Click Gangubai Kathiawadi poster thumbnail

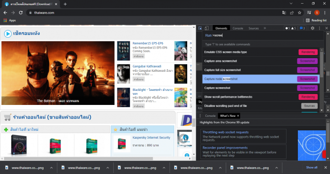tap(124, 74)
